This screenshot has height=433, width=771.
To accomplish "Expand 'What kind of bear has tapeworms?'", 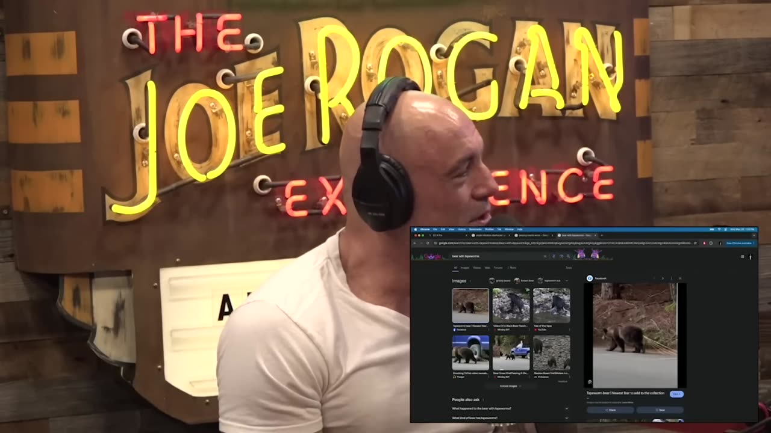I will coord(510,418).
